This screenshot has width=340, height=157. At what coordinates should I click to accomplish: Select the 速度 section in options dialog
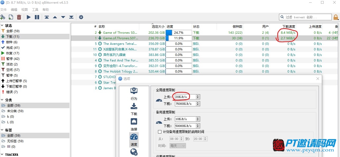[x=134, y=140]
